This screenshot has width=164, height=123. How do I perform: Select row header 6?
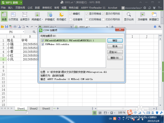point(3,59)
